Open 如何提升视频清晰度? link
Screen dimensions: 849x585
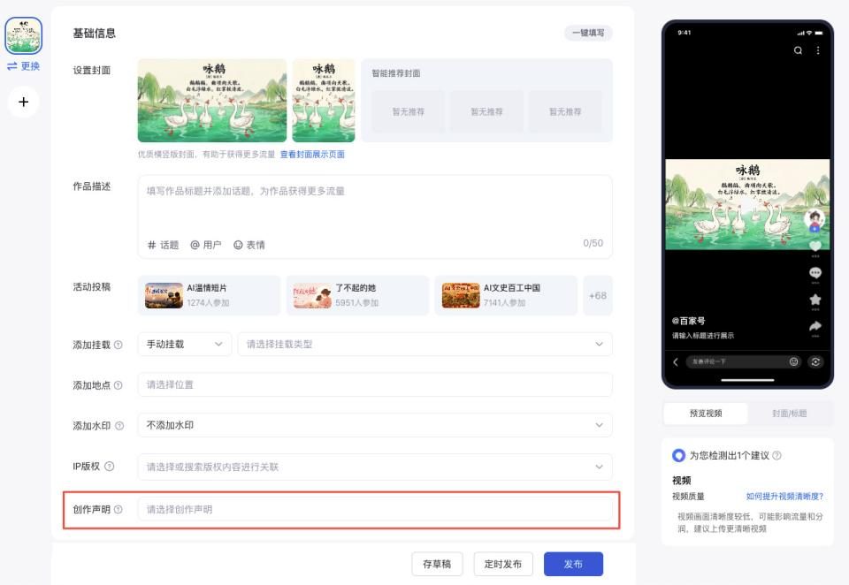pos(784,497)
